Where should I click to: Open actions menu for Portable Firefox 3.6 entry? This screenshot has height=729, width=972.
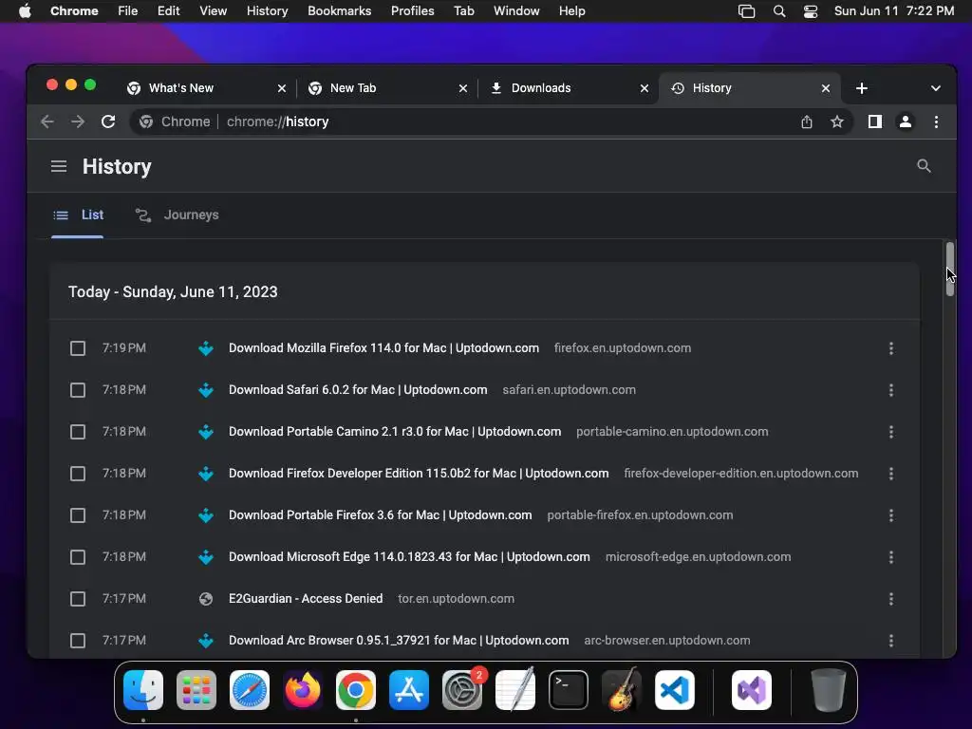890,515
